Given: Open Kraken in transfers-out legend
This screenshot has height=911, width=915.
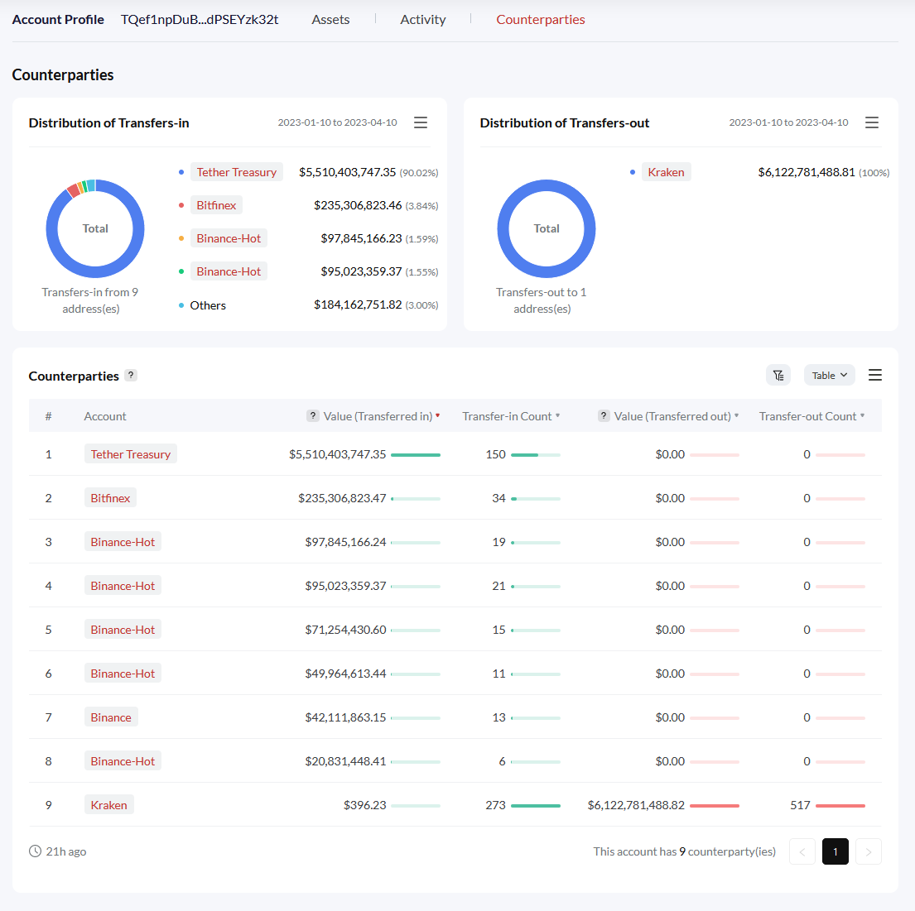Looking at the screenshot, I should [666, 172].
